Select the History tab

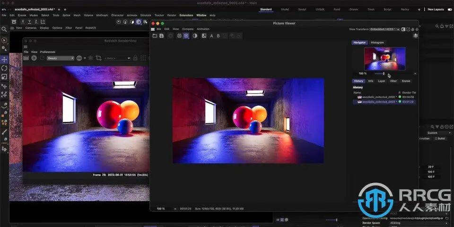tap(358, 81)
